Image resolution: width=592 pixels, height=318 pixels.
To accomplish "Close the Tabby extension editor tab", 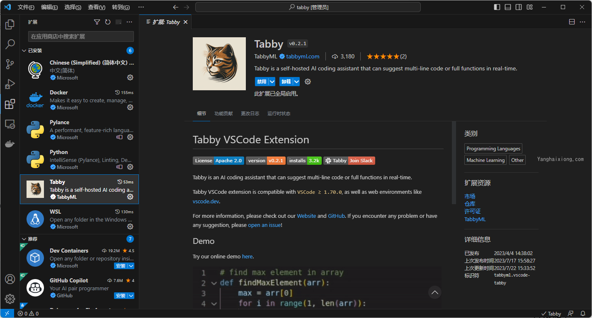I will pos(185,22).
